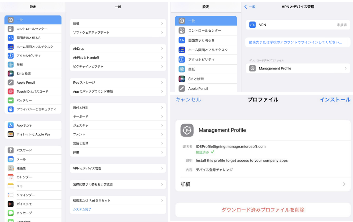353x222 pixels.
Task: Open the iPadストレージ row
Action: point(118,83)
